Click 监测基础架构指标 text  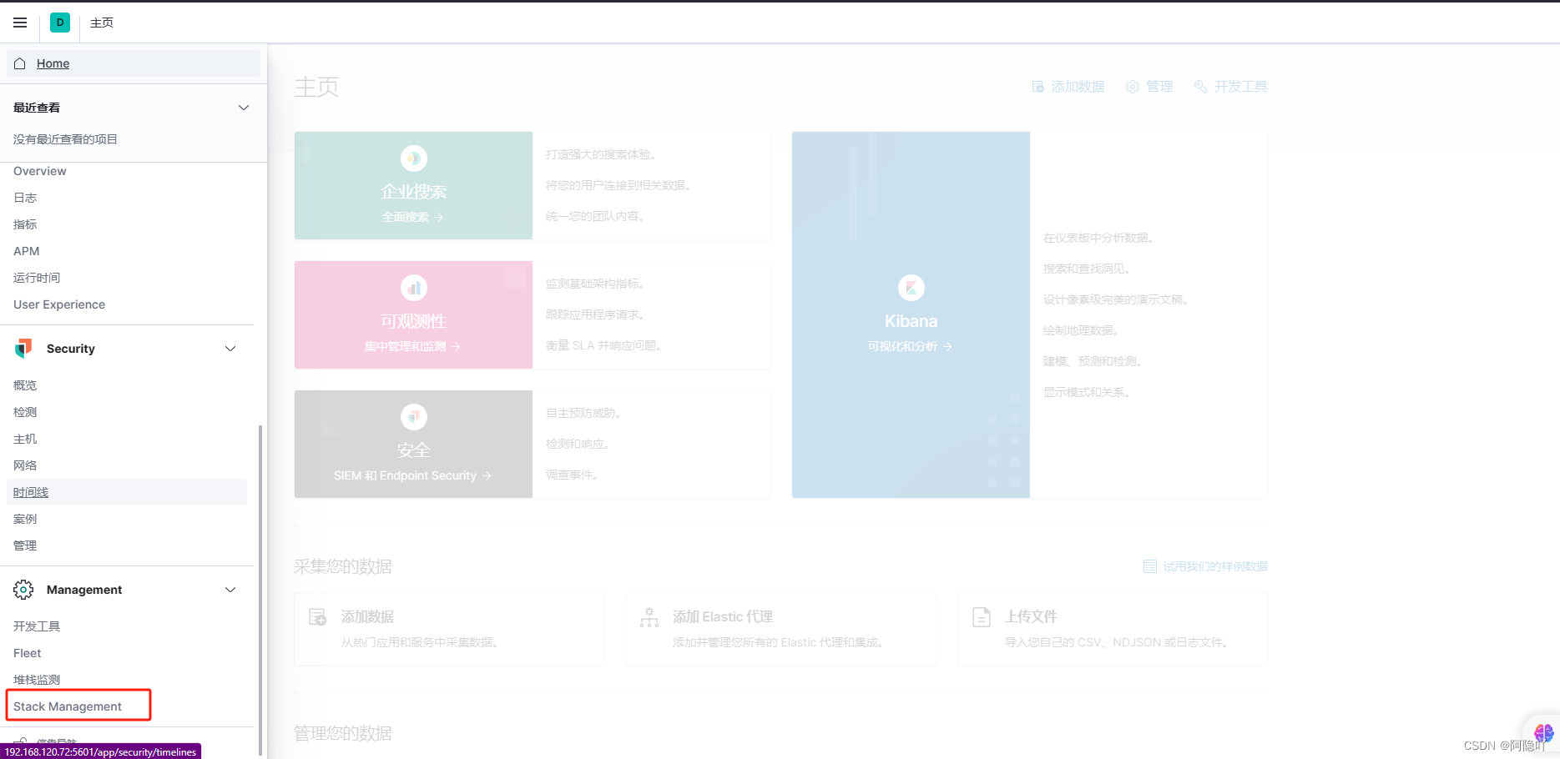coord(595,284)
